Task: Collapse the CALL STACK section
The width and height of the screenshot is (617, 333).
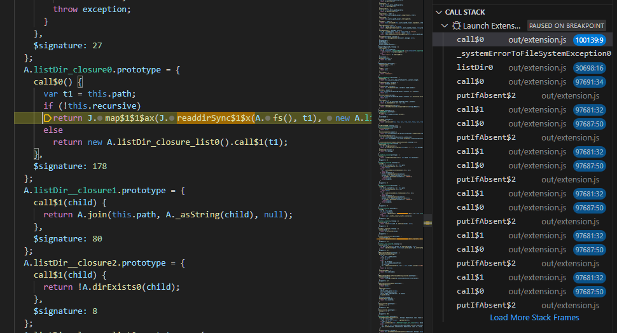Action: tap(439, 12)
